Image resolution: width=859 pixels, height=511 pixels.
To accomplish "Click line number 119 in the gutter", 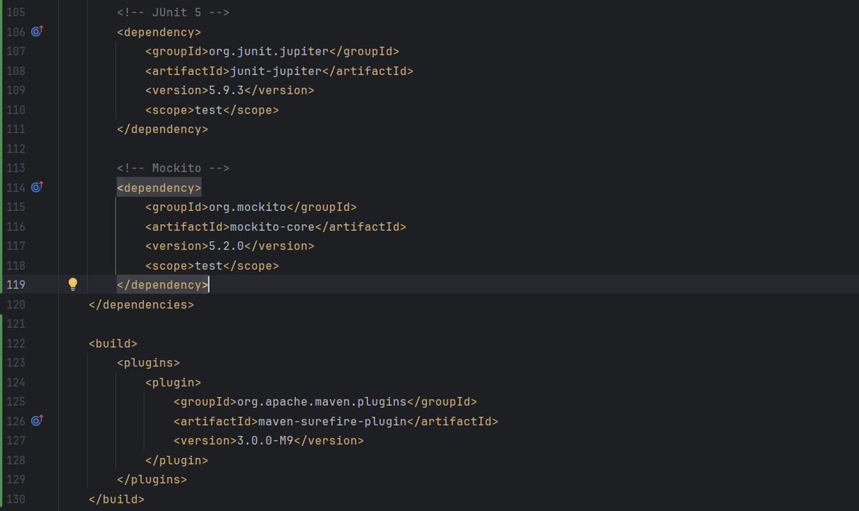I will click(16, 285).
